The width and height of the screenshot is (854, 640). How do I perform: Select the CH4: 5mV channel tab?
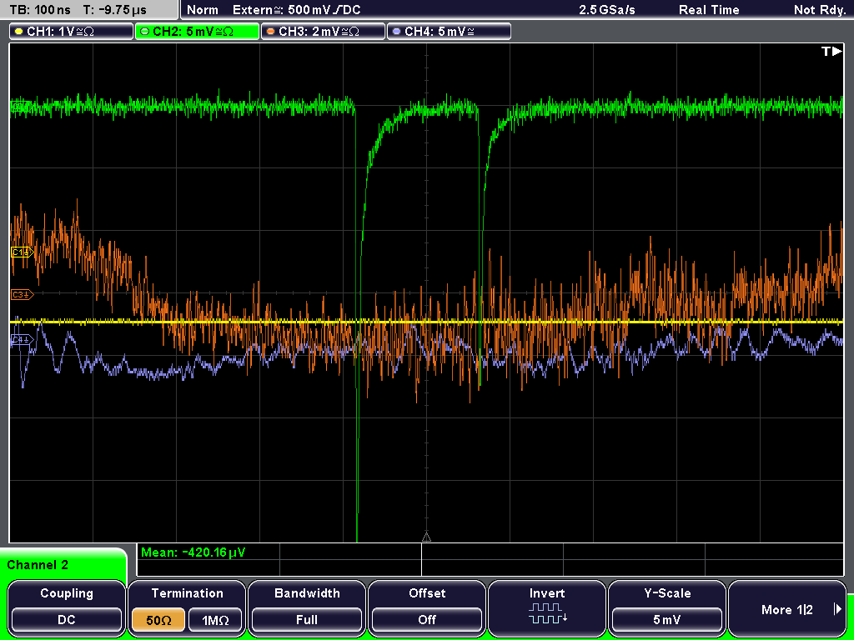449,32
